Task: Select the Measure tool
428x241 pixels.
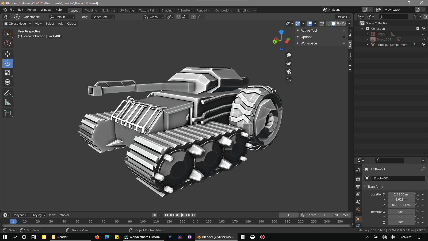Action: pos(7,102)
